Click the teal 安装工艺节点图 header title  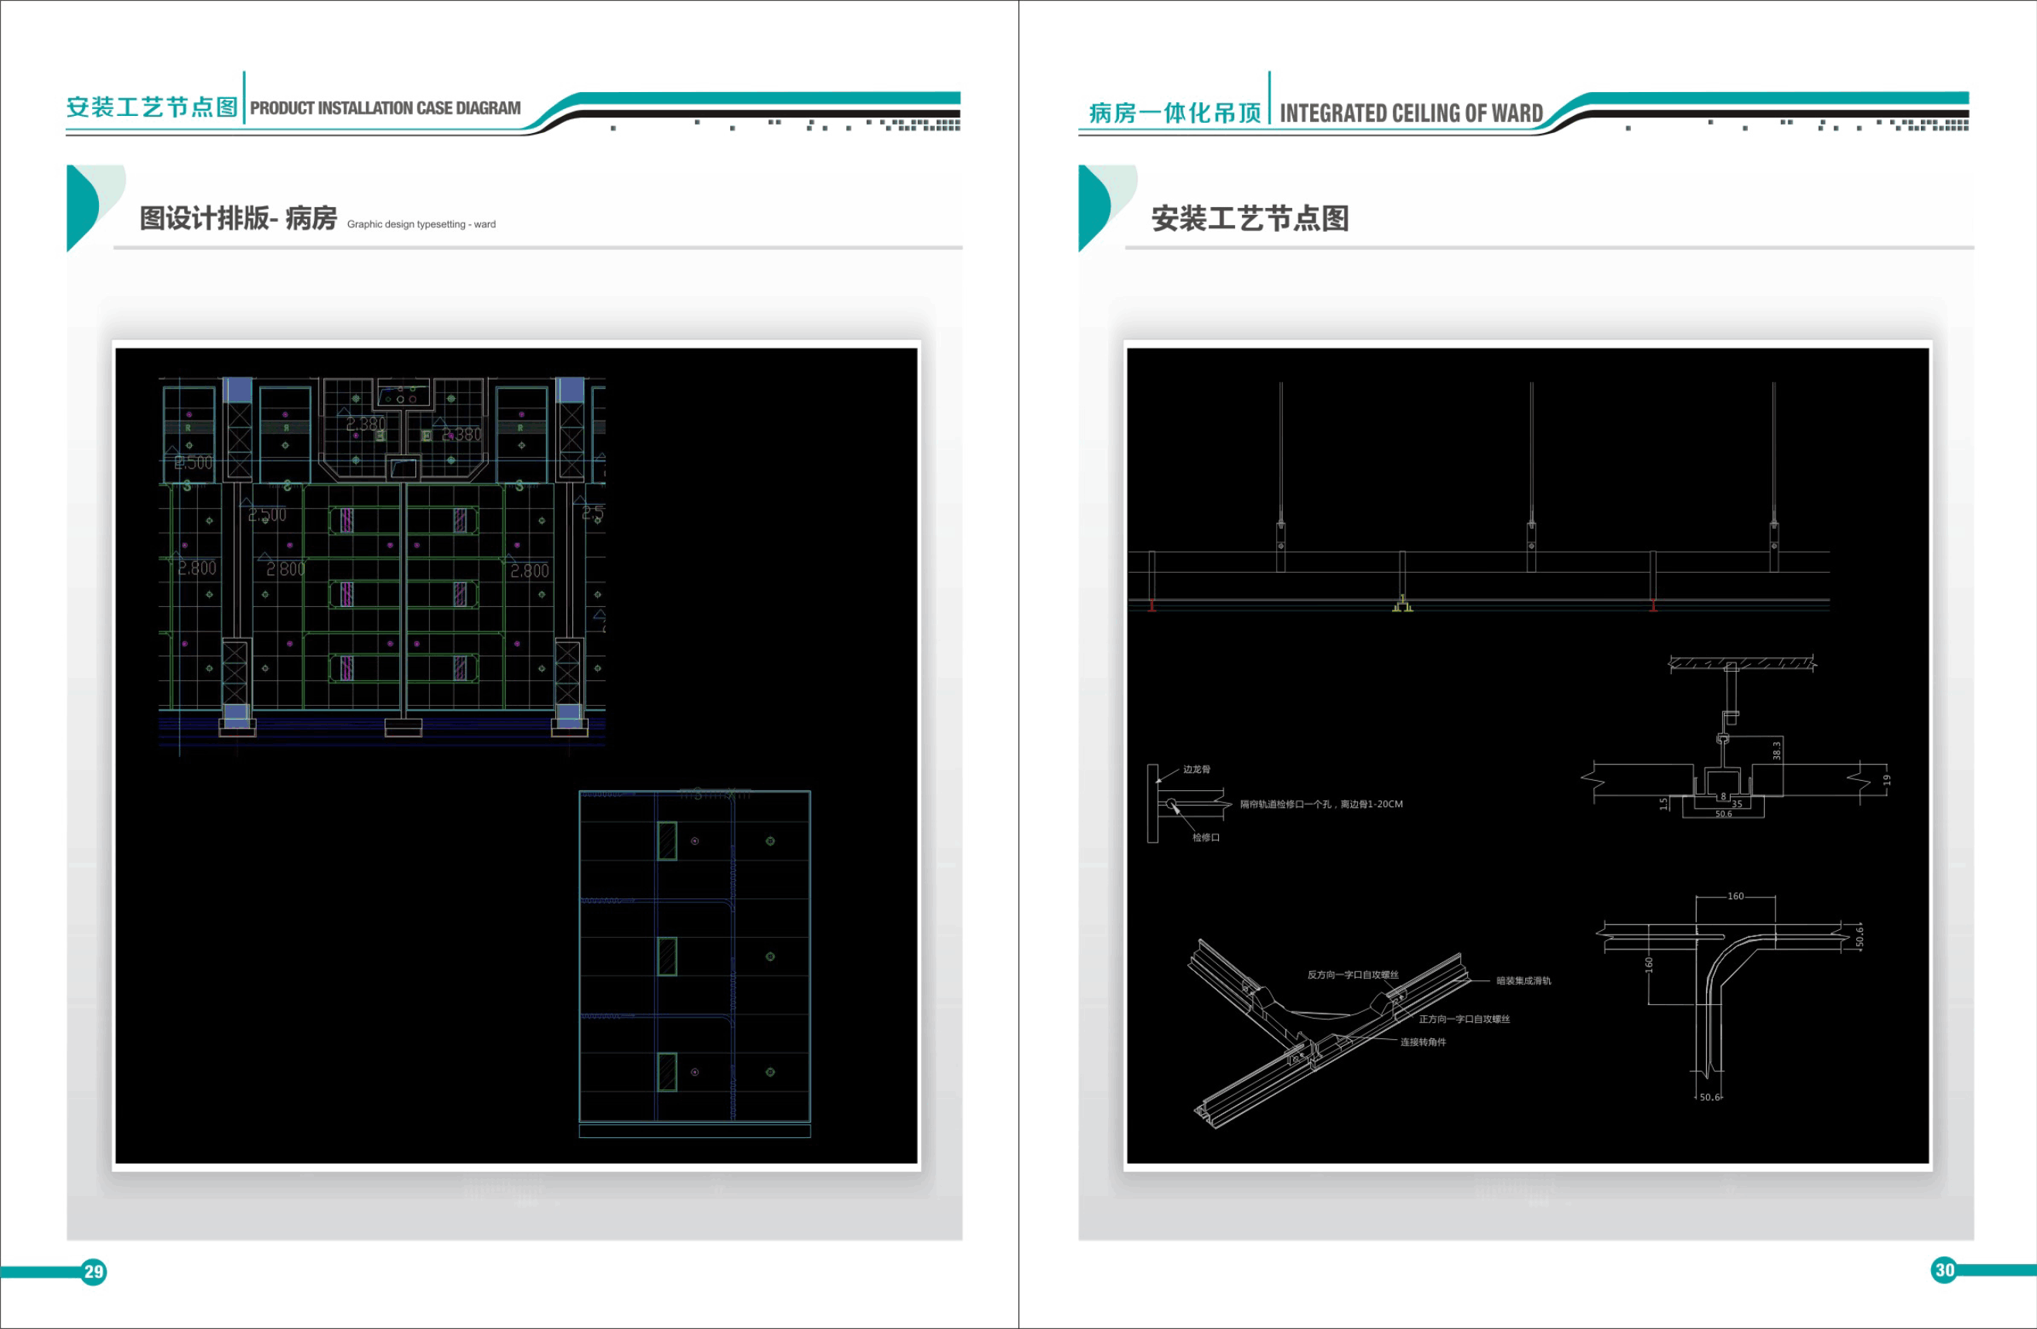[152, 107]
